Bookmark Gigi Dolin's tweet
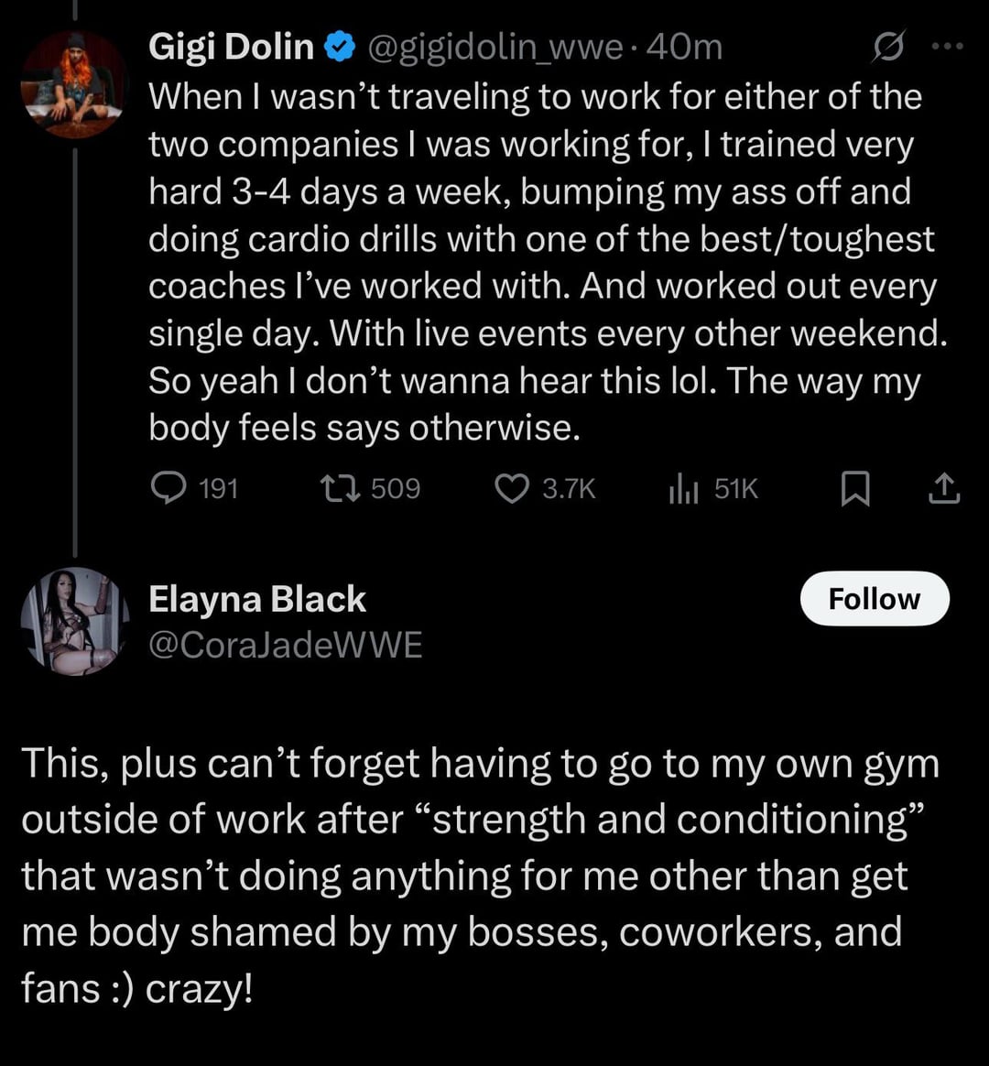The image size is (989, 1066). pos(855,491)
